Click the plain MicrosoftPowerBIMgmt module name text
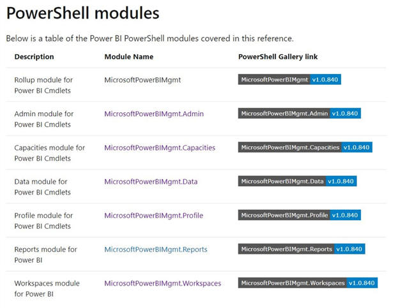 point(144,80)
